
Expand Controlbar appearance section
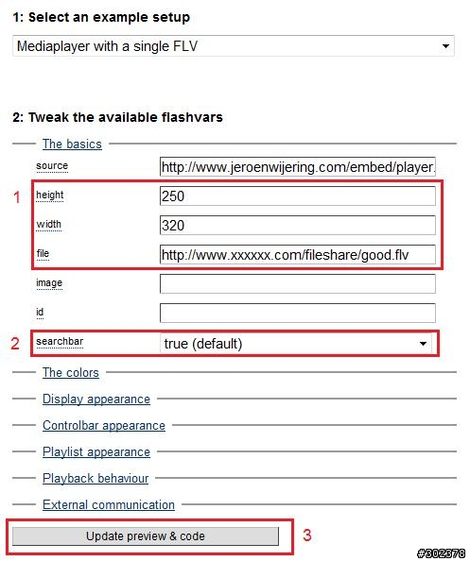104,425
